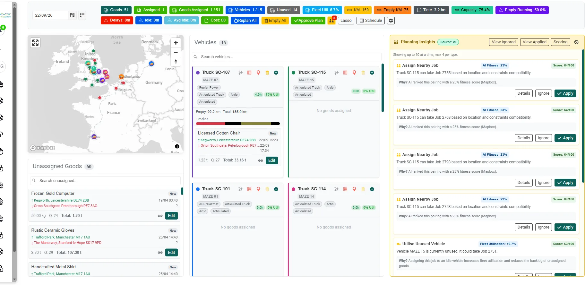Expand the map to fullscreen

point(35,43)
